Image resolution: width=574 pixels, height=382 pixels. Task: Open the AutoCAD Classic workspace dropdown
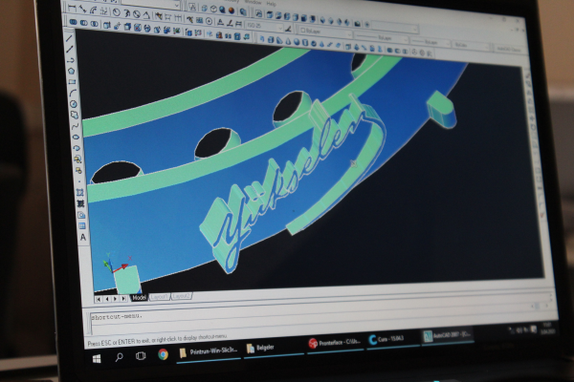click(x=510, y=49)
